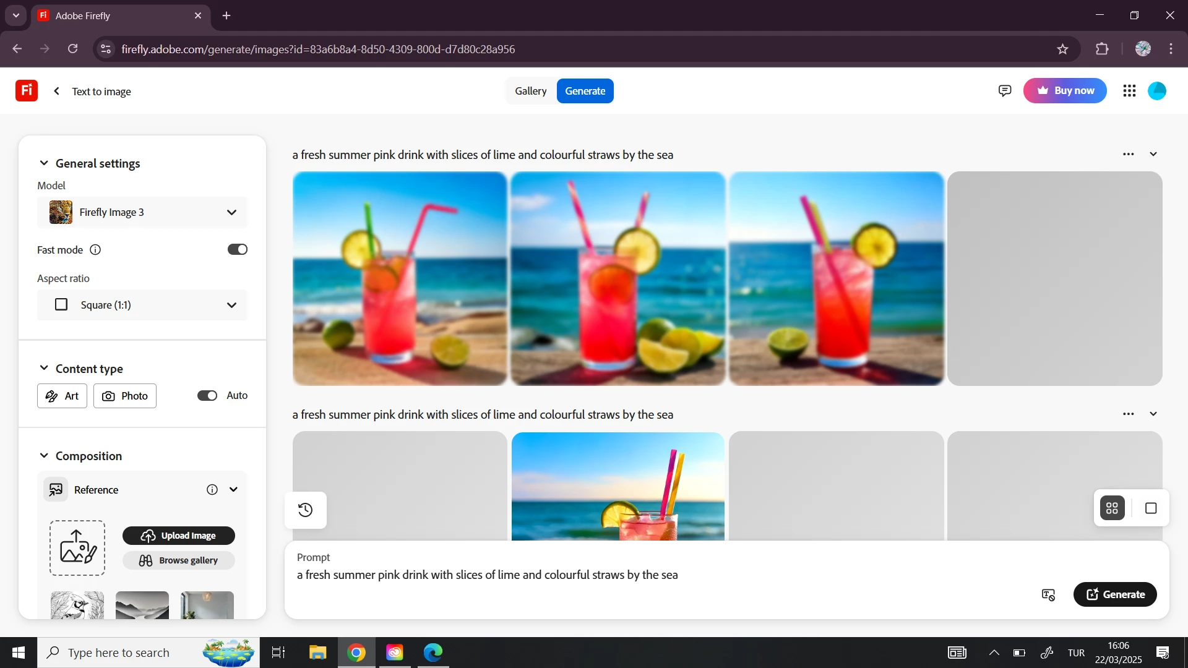
Task: Select the Photo content type
Action: coord(125,396)
